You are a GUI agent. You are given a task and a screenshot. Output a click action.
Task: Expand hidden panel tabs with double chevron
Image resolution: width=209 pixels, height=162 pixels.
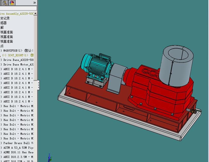(x=35, y=3)
